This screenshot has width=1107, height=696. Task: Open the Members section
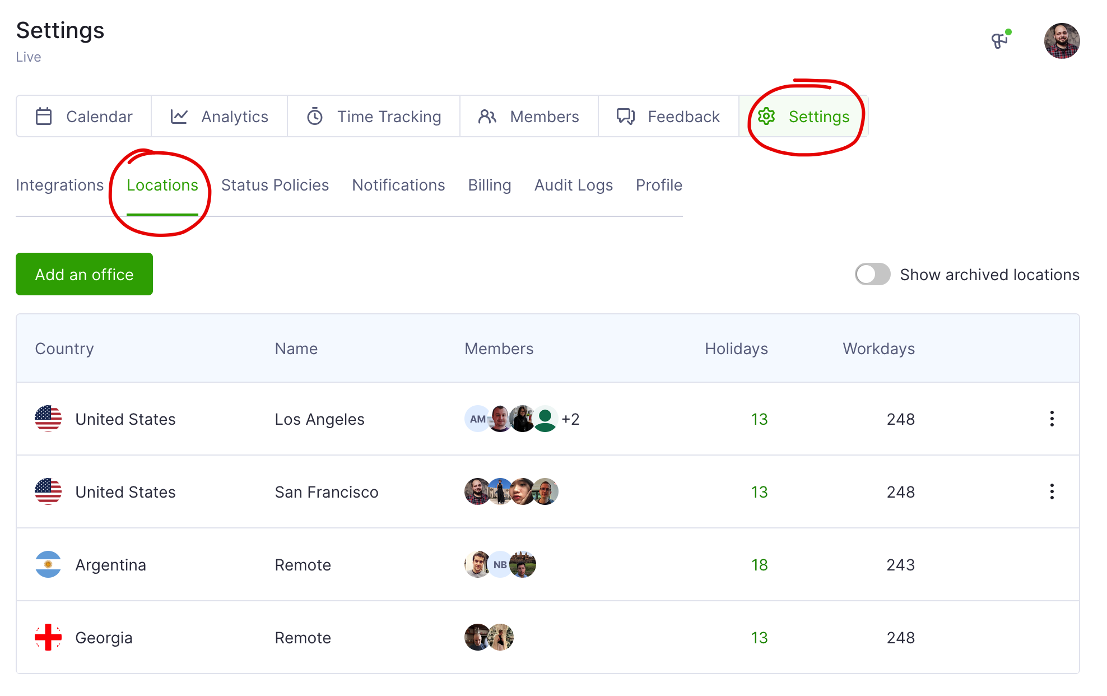point(529,117)
